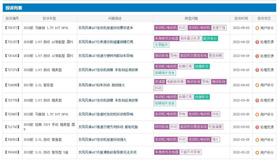The image size is (278, 162).
Task: Open complaint 东风风神AX7发动机怠速抖动要求退车
Action: tap(106, 28)
